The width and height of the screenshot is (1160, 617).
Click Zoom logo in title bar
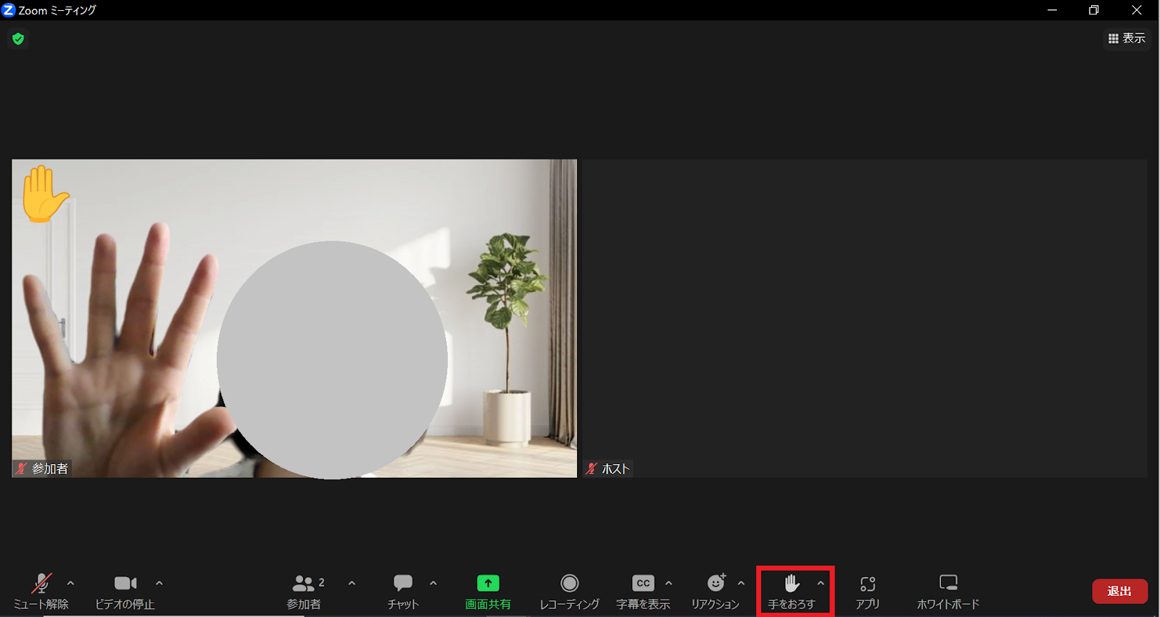(9, 10)
